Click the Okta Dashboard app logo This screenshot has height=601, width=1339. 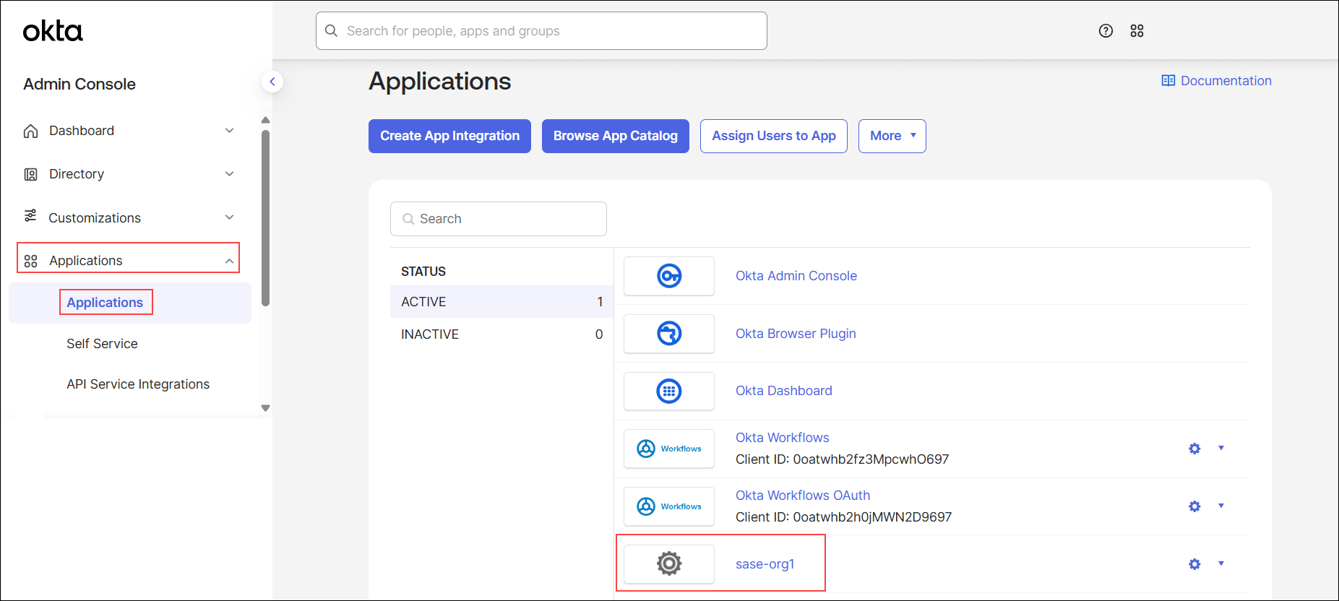(x=669, y=392)
